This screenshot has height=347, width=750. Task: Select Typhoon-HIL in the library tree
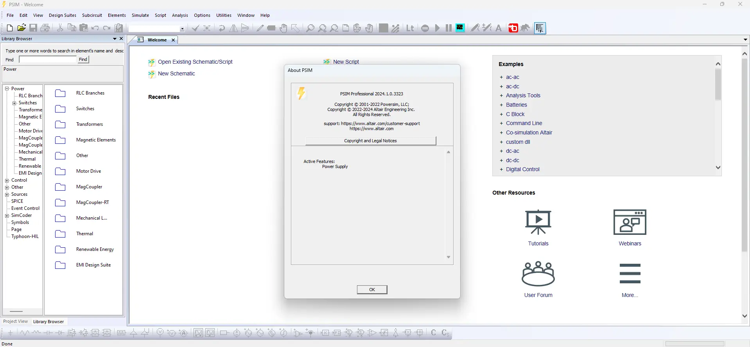[x=25, y=236]
